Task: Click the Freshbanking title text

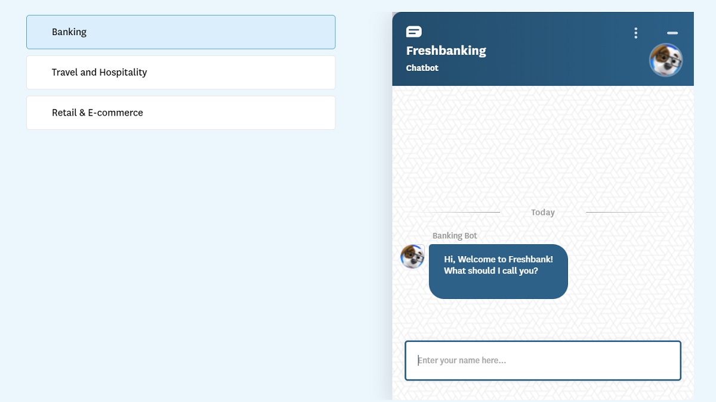Action: [x=446, y=51]
